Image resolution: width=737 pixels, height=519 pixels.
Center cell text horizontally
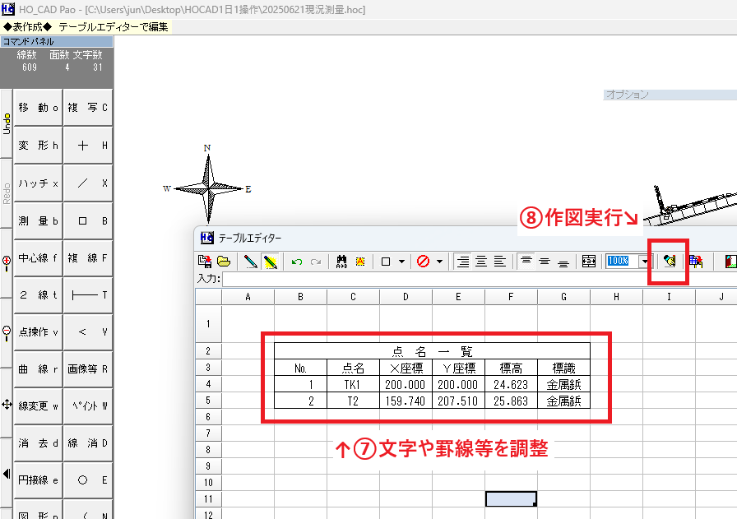click(481, 262)
